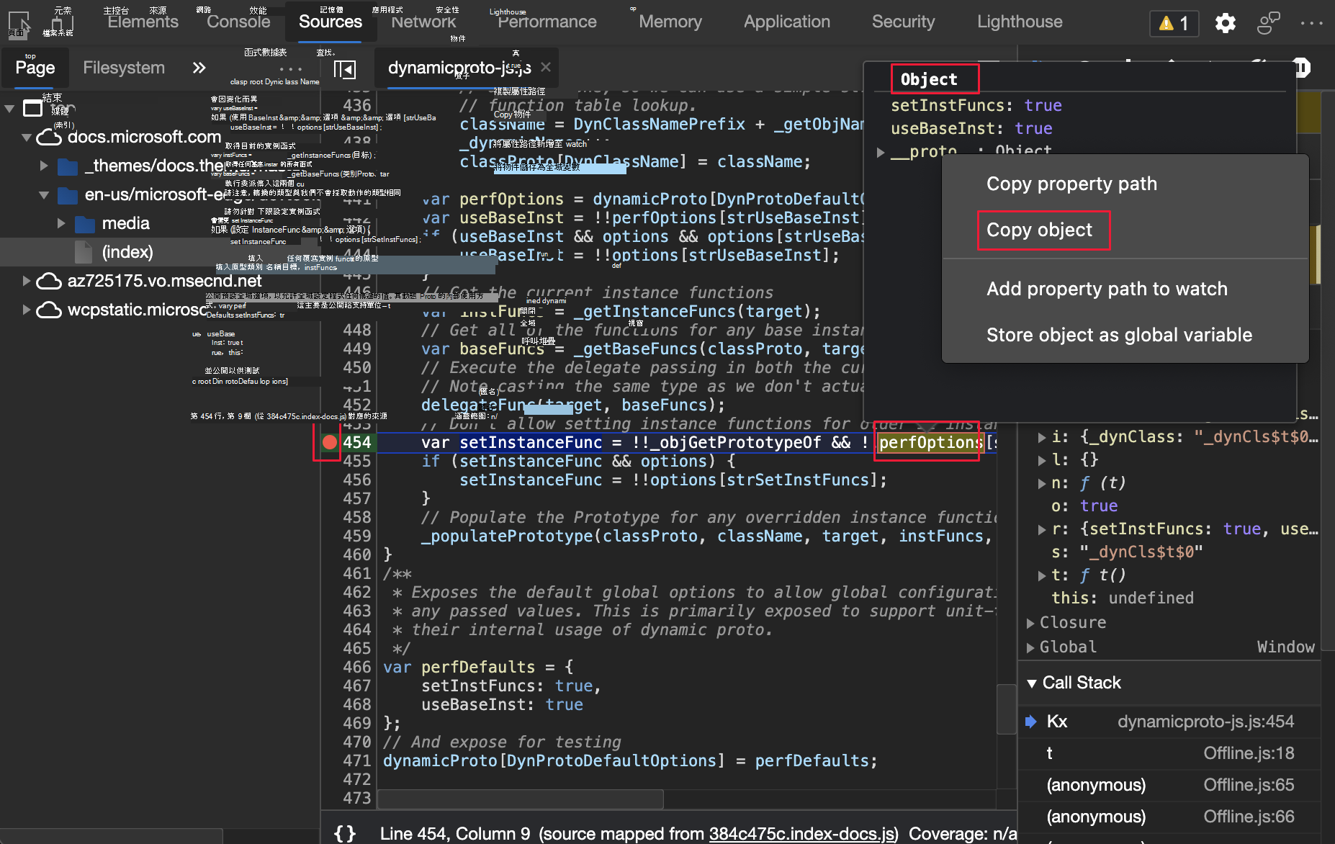Click the editor horizontal scrollbar
The width and height of the screenshot is (1335, 844).
[x=520, y=799]
